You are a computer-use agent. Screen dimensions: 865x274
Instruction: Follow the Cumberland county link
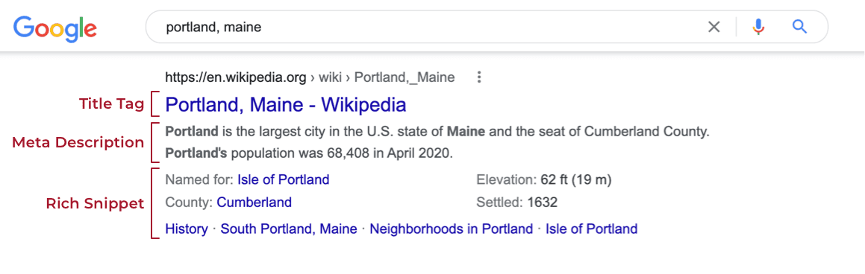pos(254,203)
